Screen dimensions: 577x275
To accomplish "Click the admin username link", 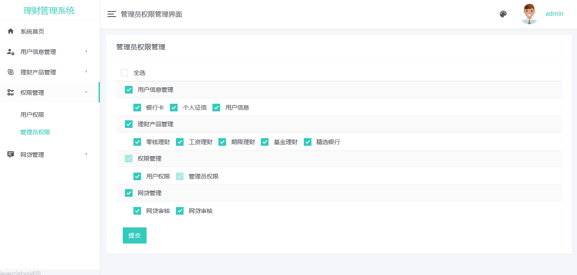I will pos(554,14).
